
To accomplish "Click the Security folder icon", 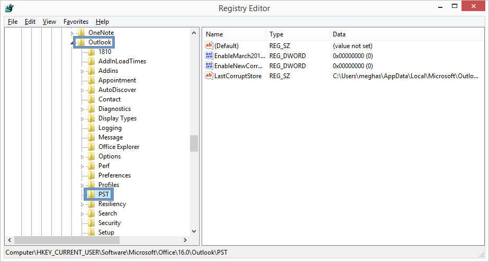I will [92, 223].
